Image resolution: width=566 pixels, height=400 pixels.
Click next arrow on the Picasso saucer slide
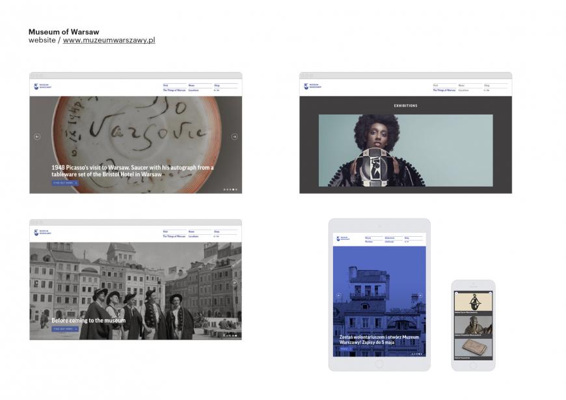click(234, 137)
